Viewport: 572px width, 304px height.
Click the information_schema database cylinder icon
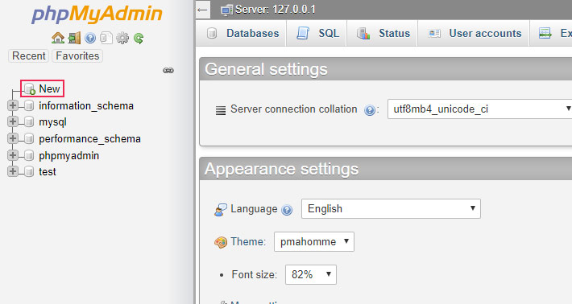[x=29, y=106]
